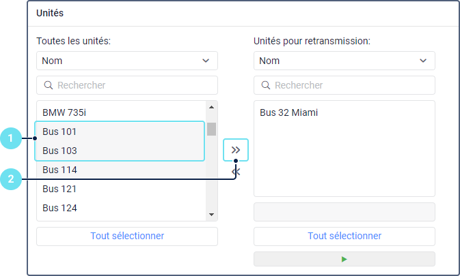Choose Bus 103 from all units

pyautogui.click(x=59, y=150)
